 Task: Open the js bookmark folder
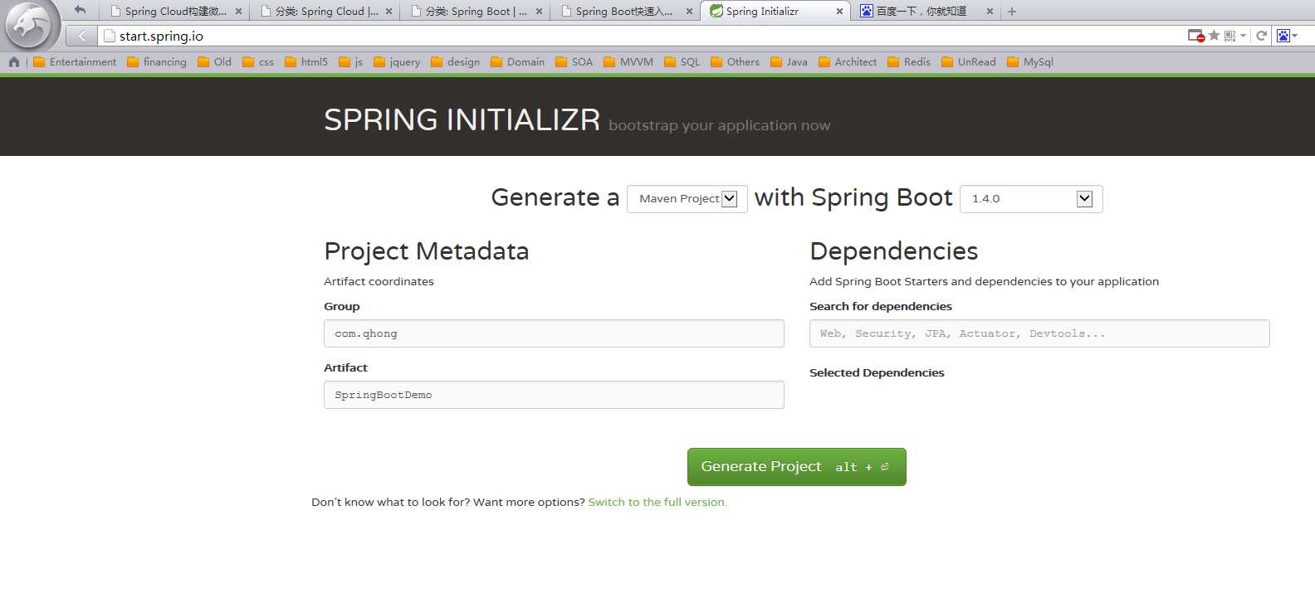coord(350,61)
